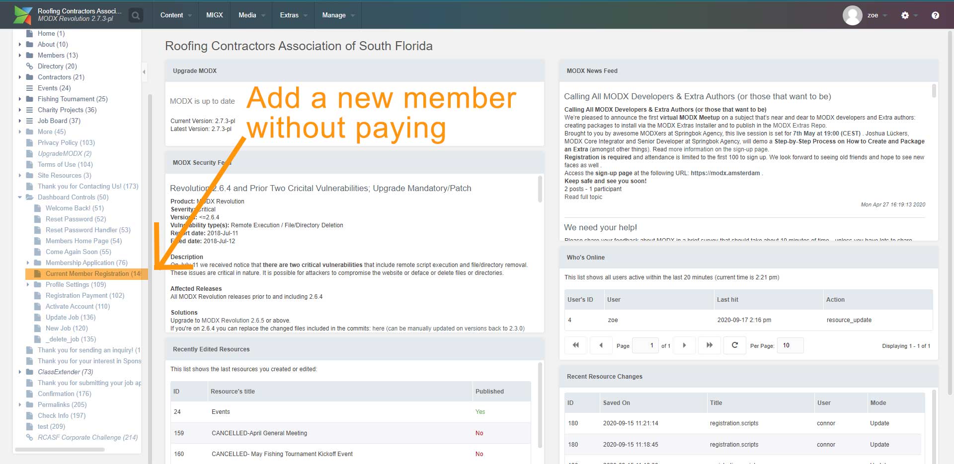The height and width of the screenshot is (464, 954).
Task: Click the Events row in Recently Edited
Action: pos(351,412)
